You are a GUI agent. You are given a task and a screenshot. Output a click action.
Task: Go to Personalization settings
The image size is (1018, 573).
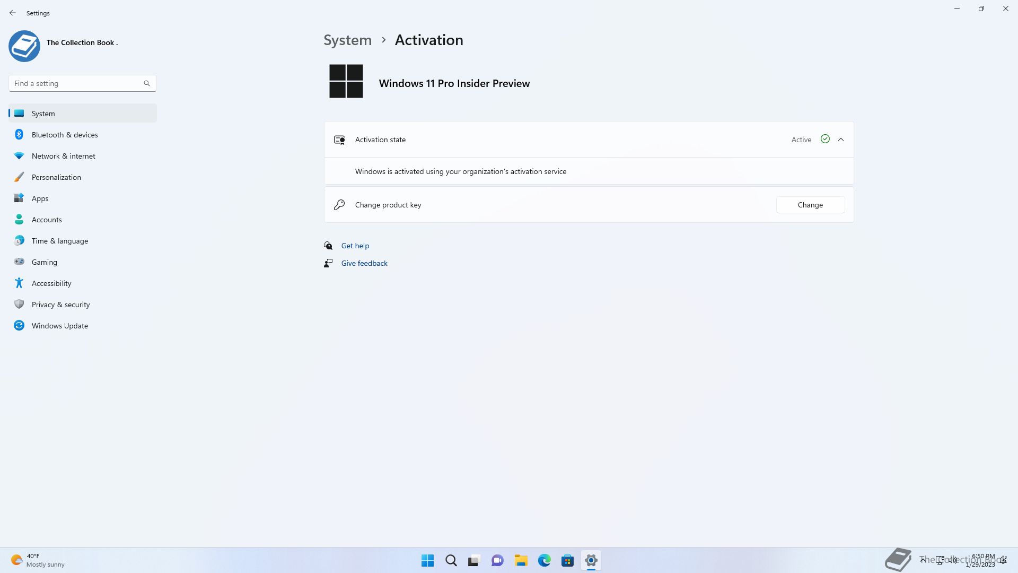[56, 177]
